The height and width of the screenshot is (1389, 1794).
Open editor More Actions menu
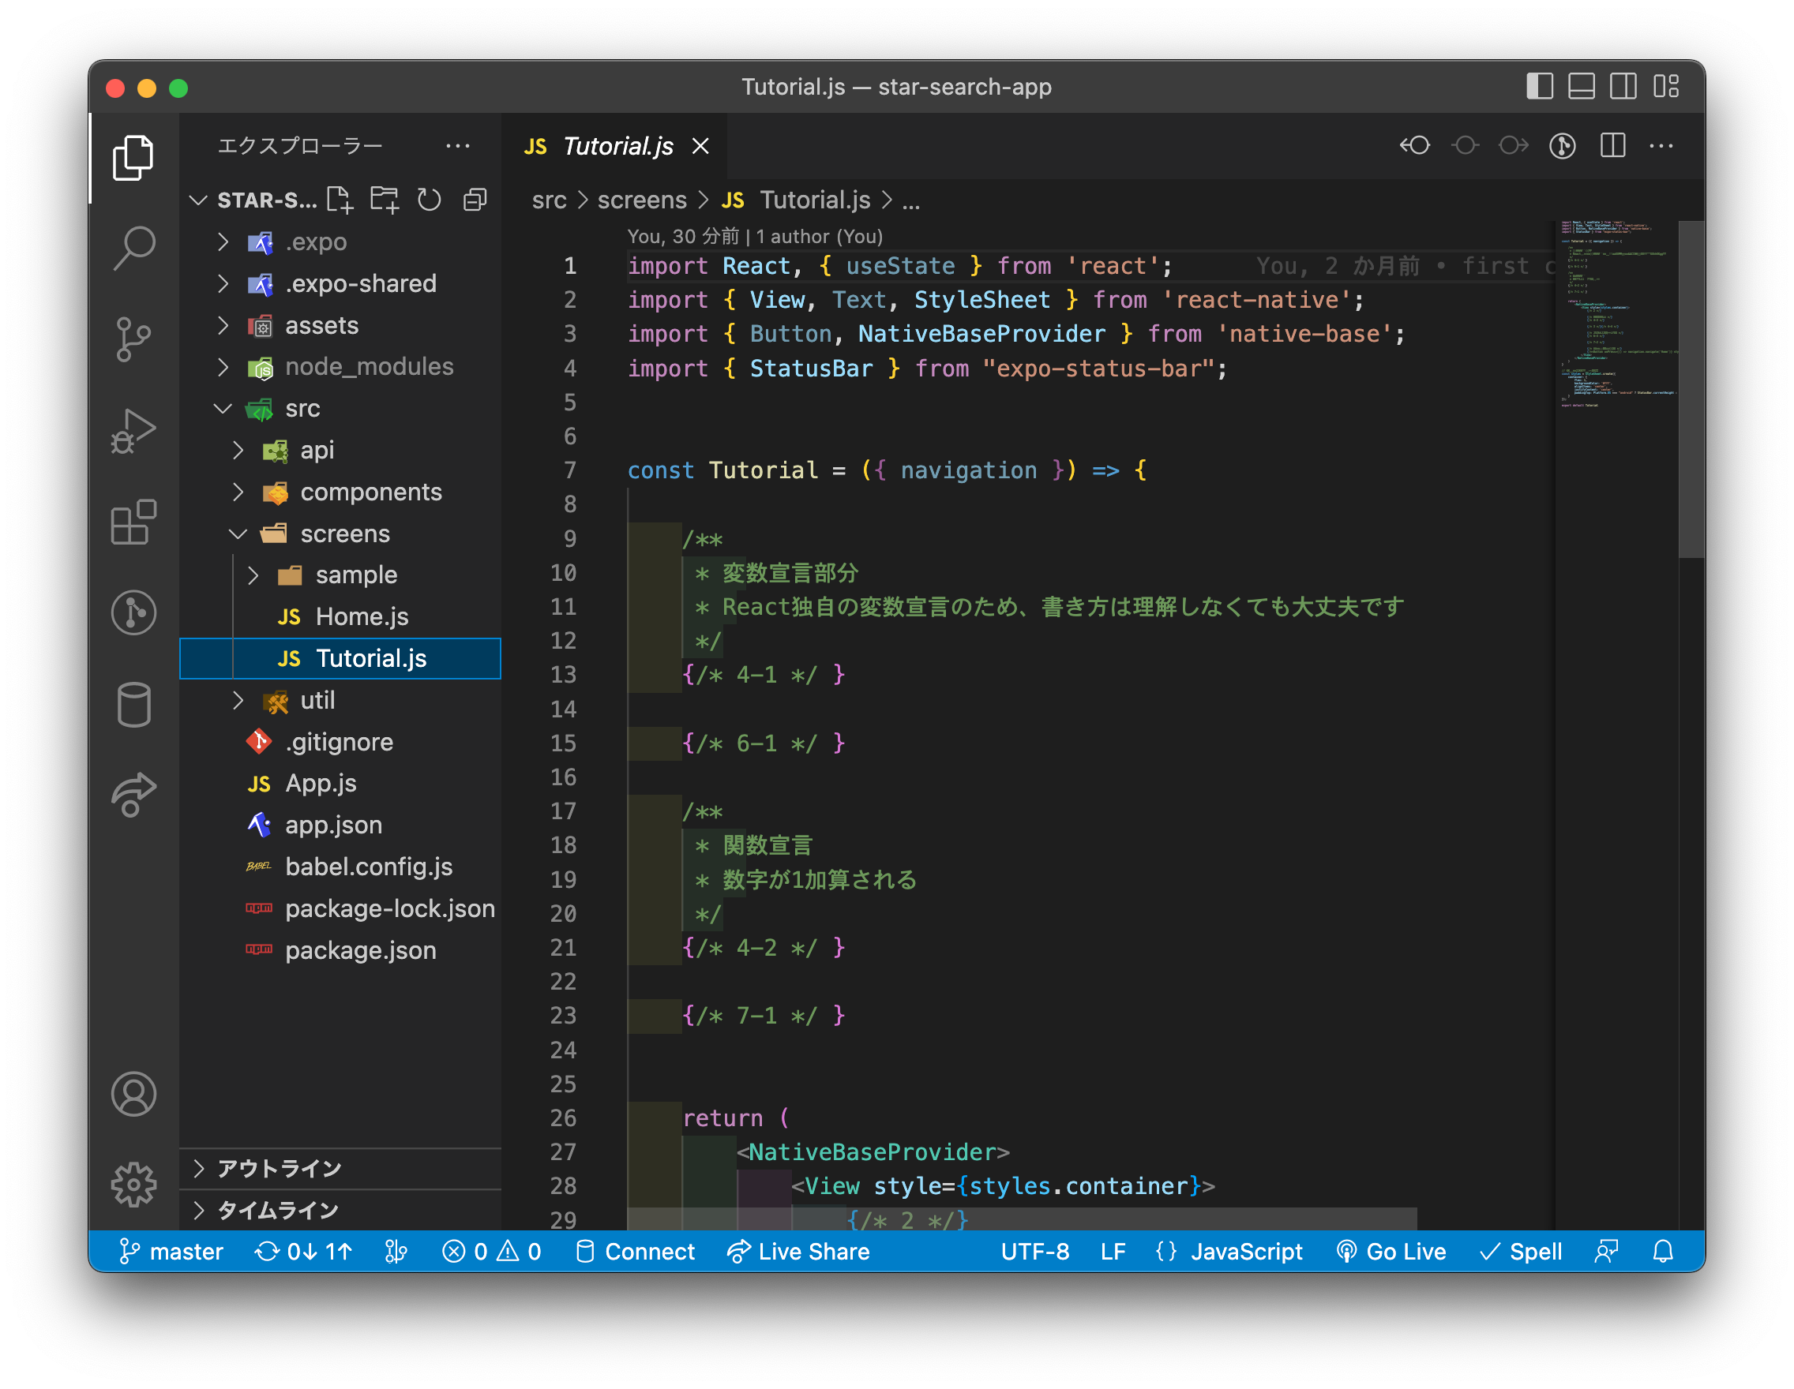coord(1661,146)
